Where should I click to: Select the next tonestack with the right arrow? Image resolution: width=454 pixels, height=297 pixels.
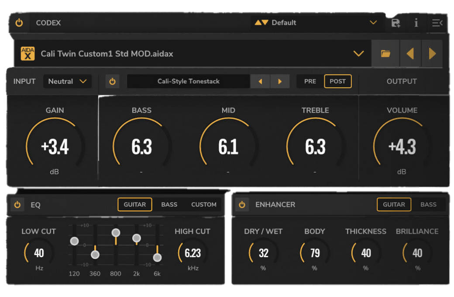click(x=280, y=81)
